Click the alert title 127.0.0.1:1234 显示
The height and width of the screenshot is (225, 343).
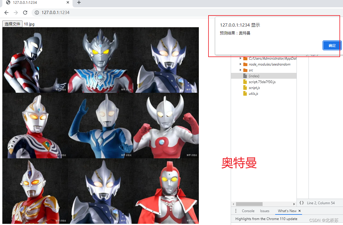240,25
